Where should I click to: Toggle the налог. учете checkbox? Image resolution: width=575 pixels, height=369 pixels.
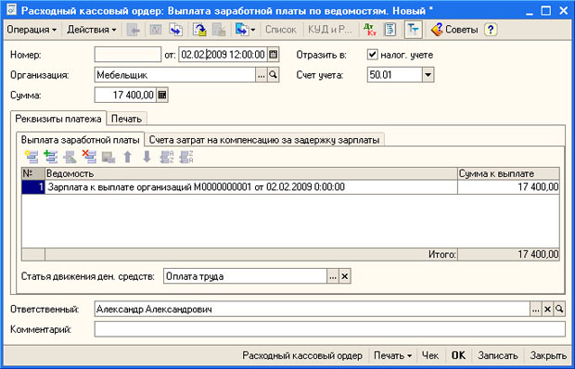(x=372, y=55)
